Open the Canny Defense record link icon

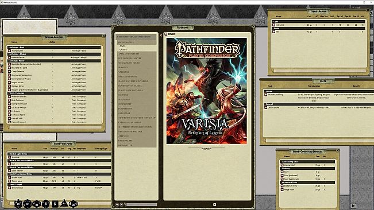[9, 71]
